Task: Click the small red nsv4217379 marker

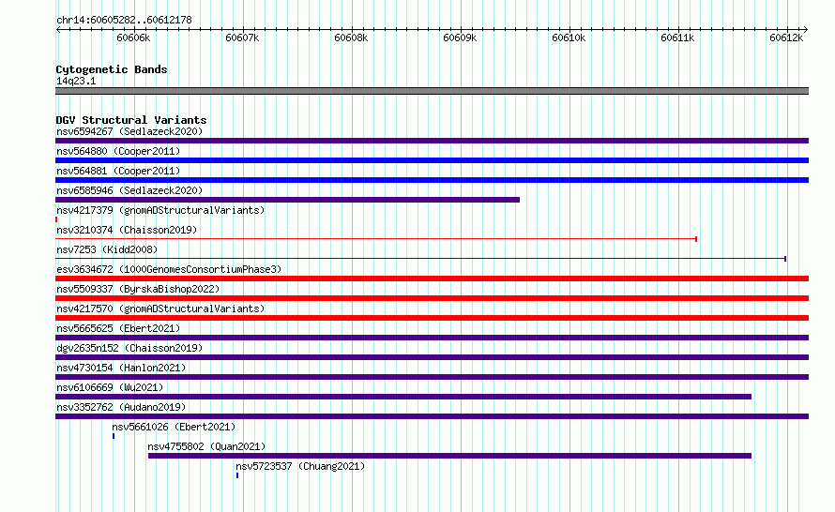Action: tap(56, 219)
